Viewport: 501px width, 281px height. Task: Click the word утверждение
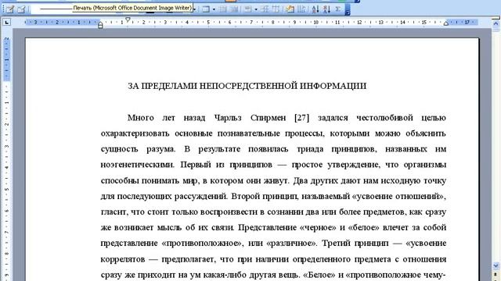point(354,165)
